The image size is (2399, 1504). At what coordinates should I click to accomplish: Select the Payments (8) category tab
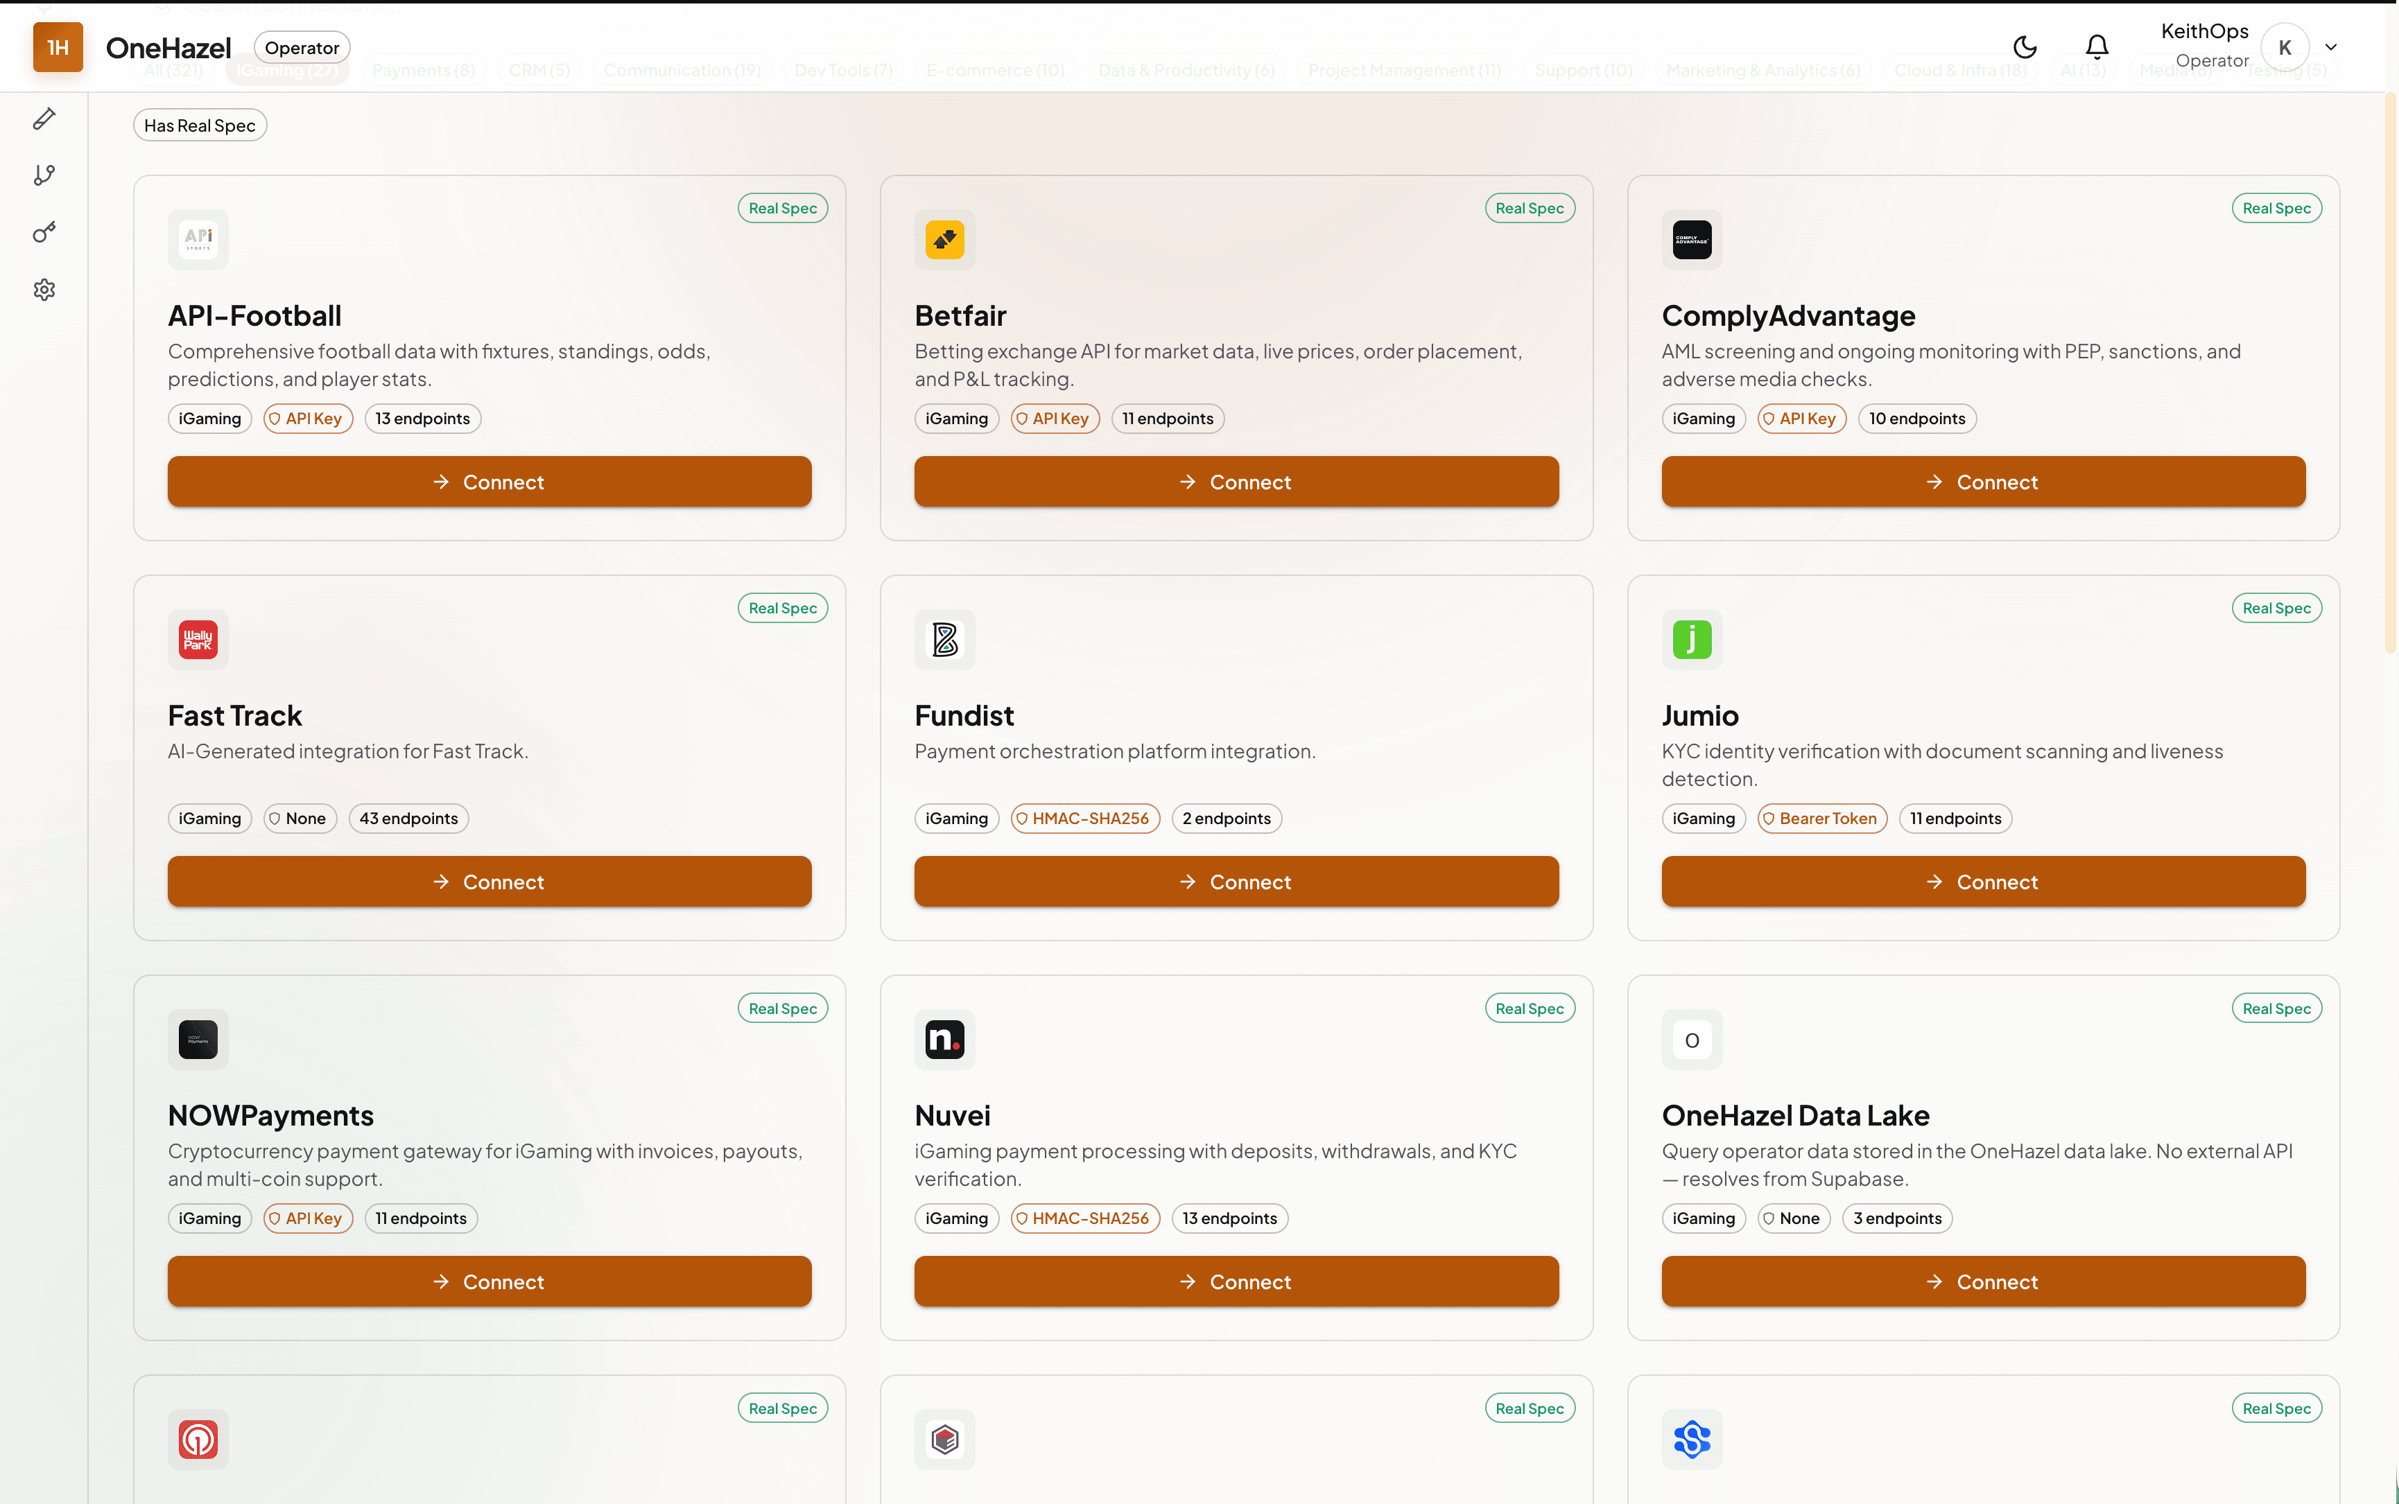point(423,71)
